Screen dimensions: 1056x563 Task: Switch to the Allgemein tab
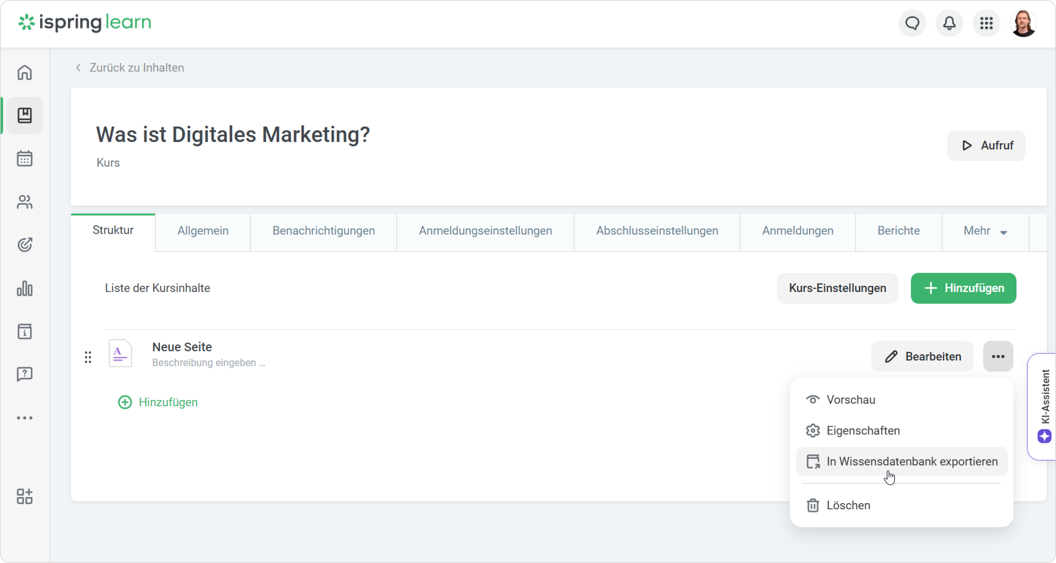[203, 231]
